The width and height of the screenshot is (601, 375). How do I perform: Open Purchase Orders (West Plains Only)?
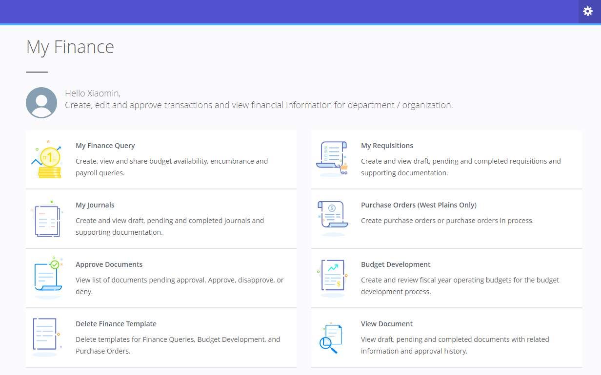coord(419,205)
